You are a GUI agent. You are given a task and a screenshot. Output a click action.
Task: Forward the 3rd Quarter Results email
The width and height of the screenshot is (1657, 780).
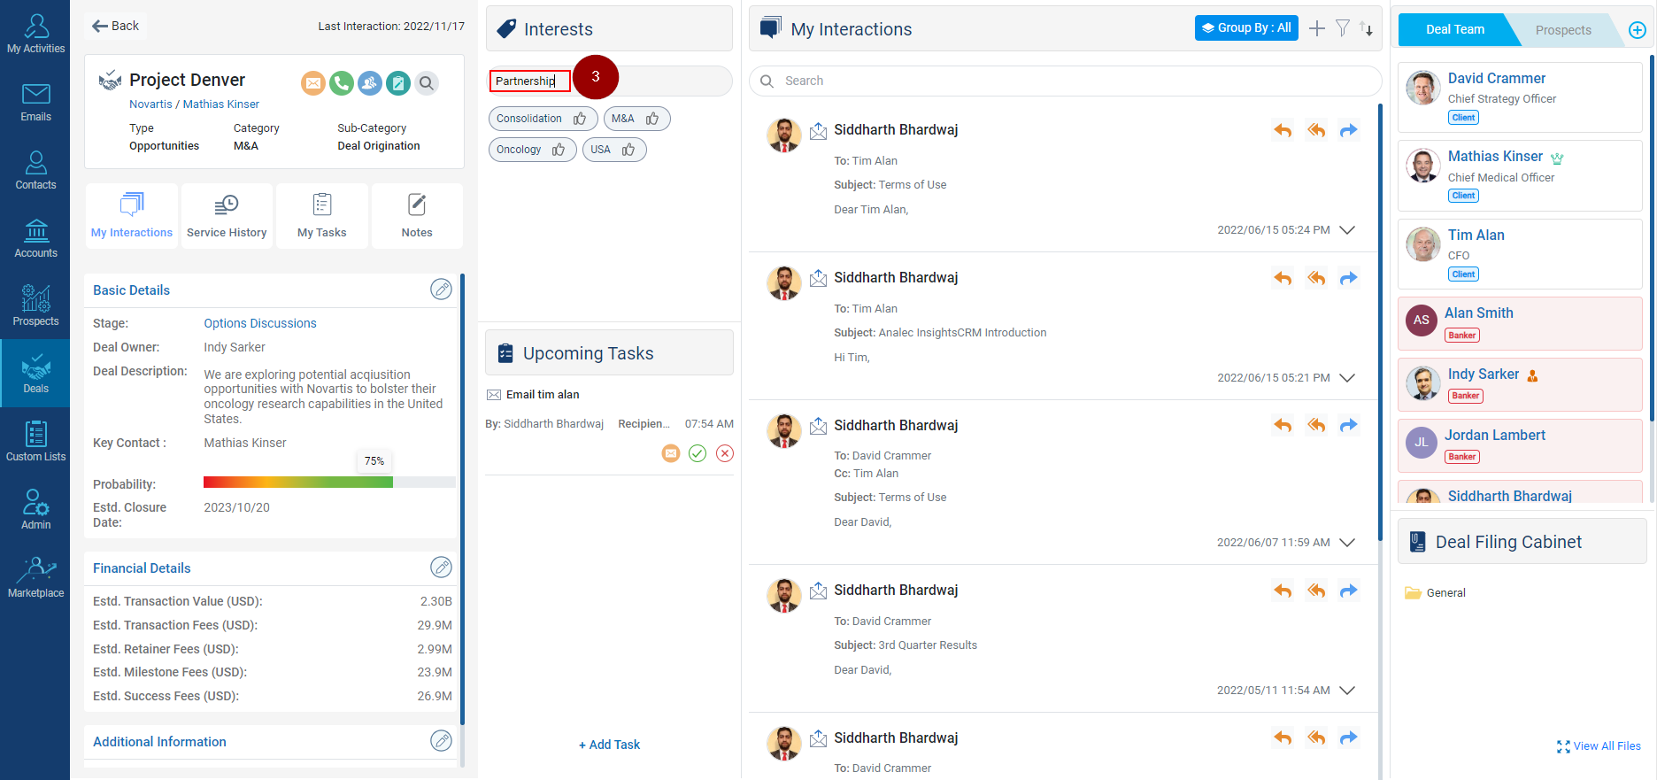[1348, 591]
